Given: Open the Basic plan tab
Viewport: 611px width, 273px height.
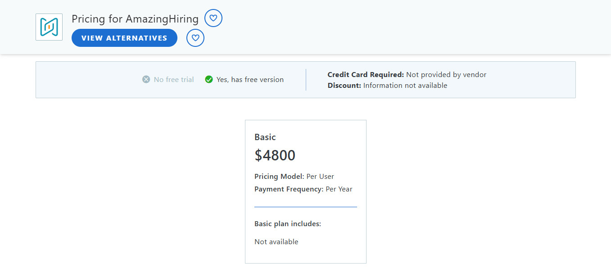Looking at the screenshot, I should point(265,137).
